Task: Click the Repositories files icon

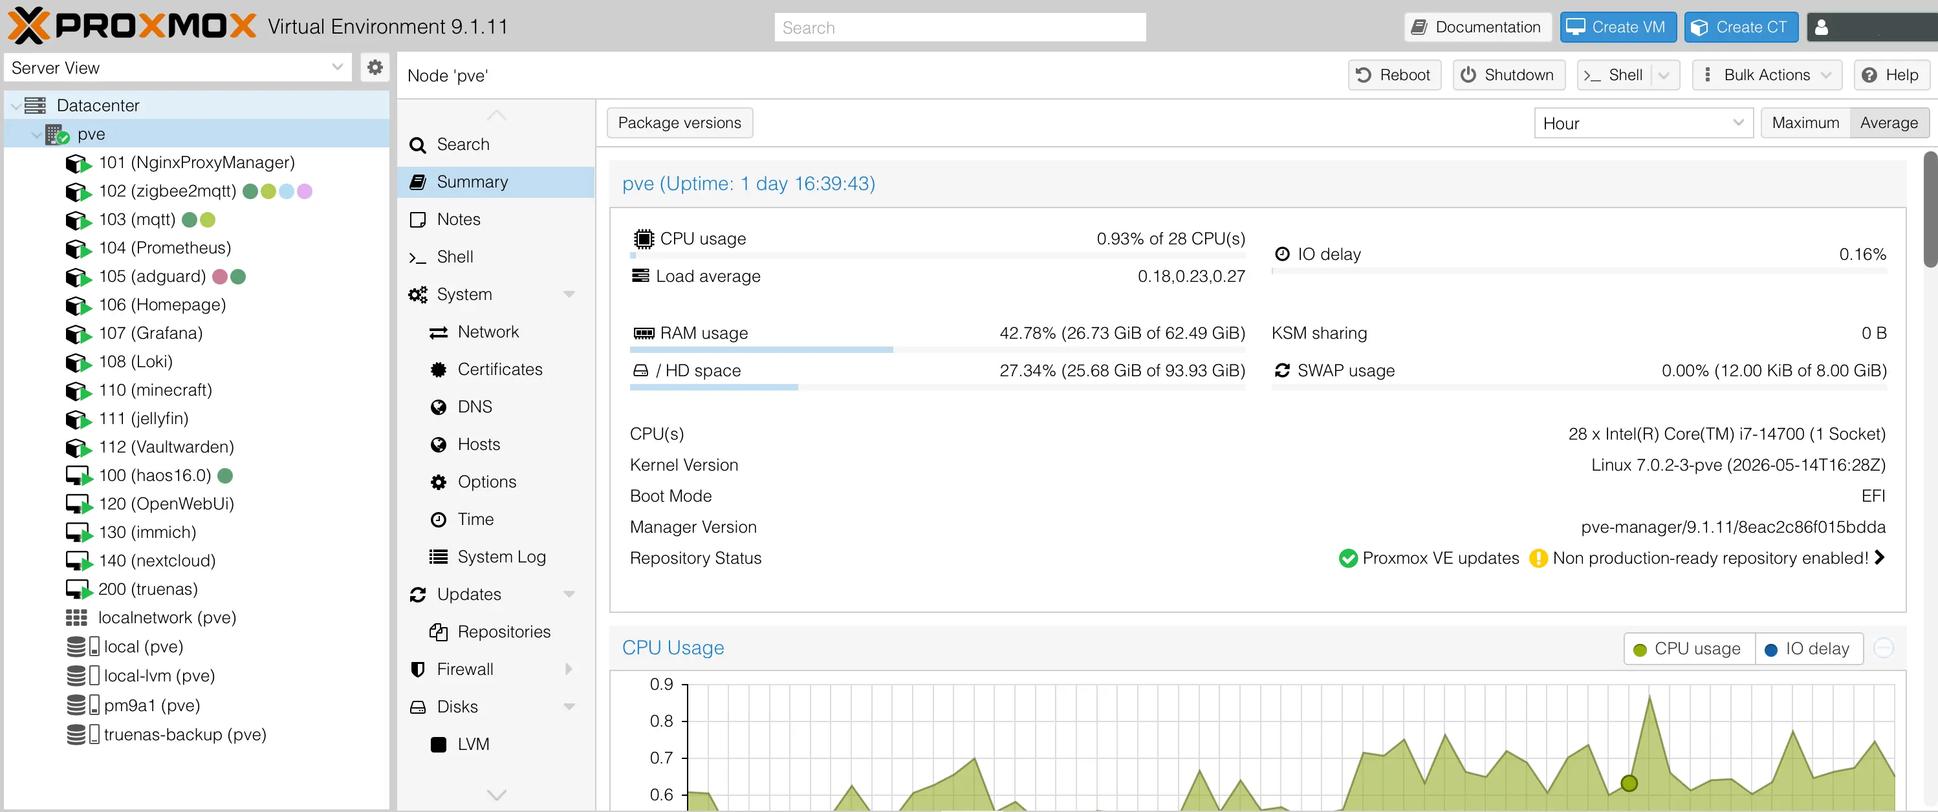Action: pyautogui.click(x=438, y=632)
